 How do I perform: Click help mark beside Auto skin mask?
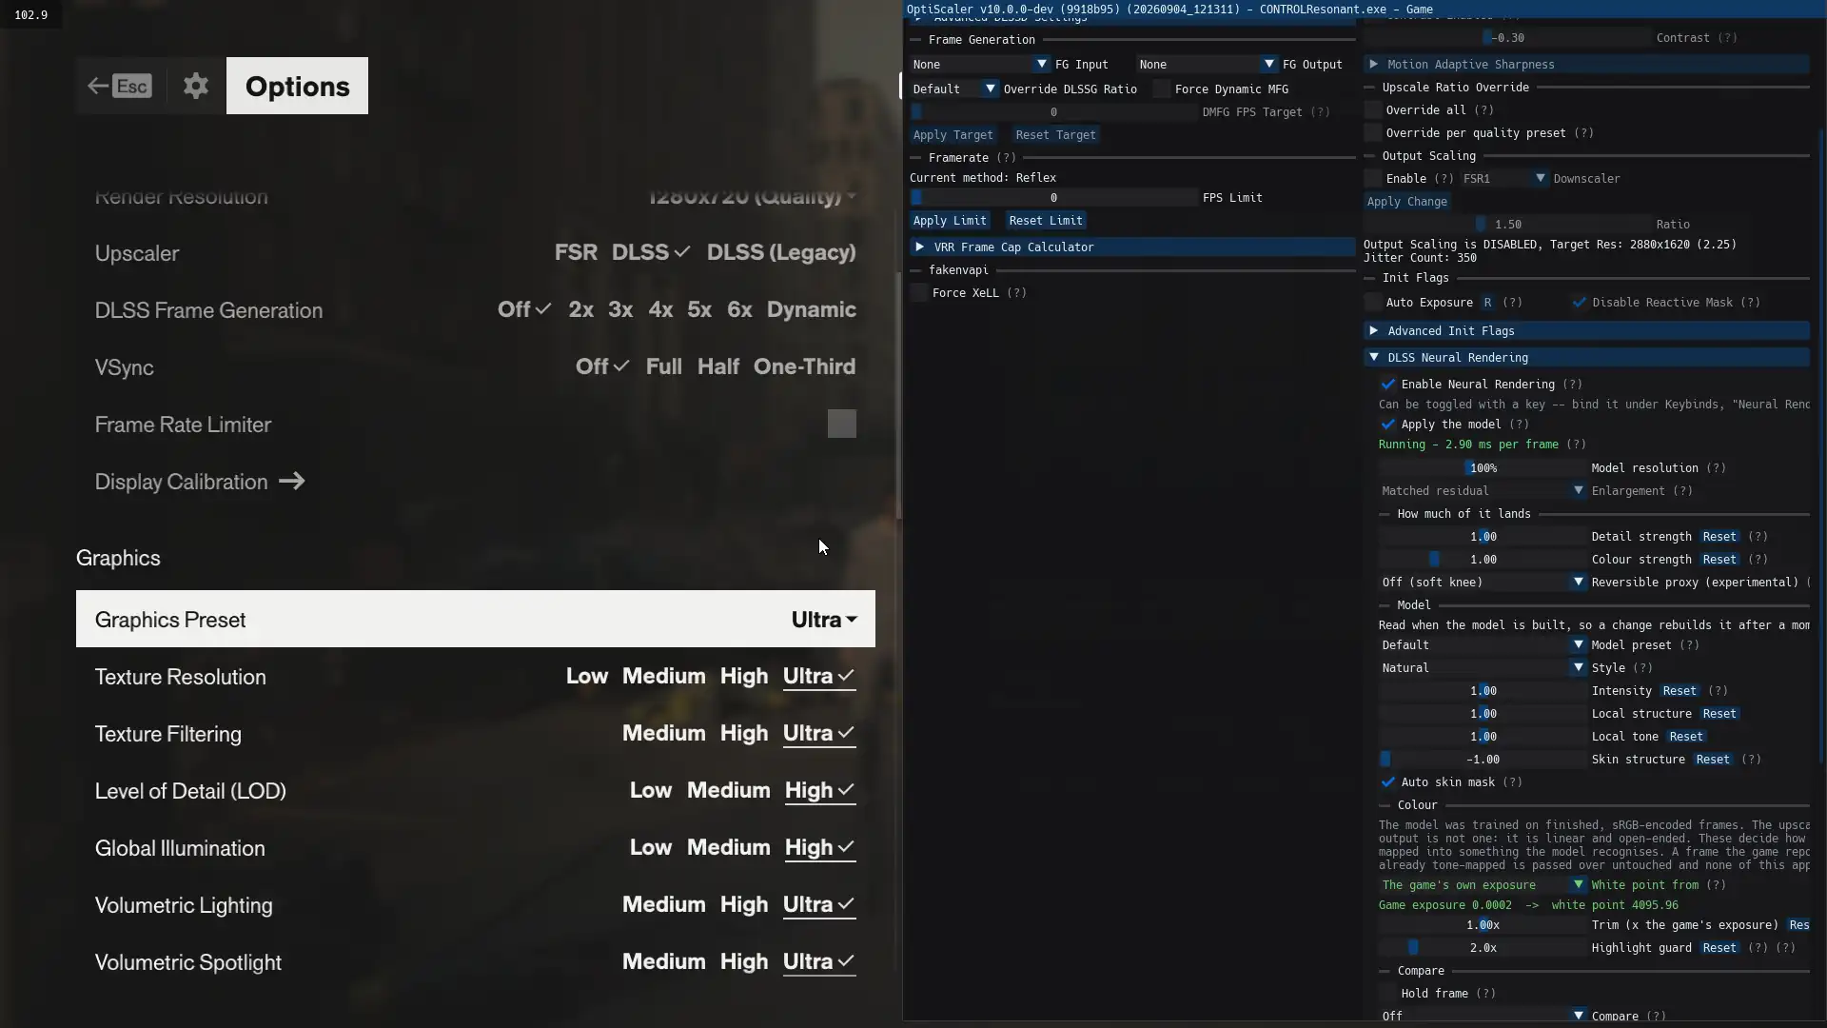[1512, 782]
